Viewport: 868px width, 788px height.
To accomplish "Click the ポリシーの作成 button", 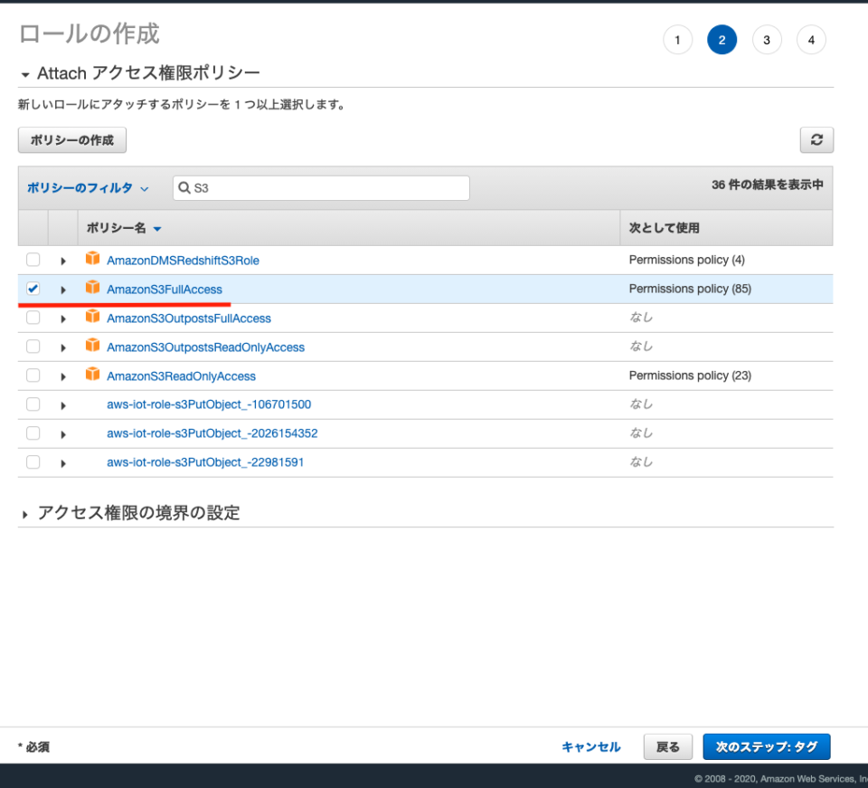I will pyautogui.click(x=72, y=140).
